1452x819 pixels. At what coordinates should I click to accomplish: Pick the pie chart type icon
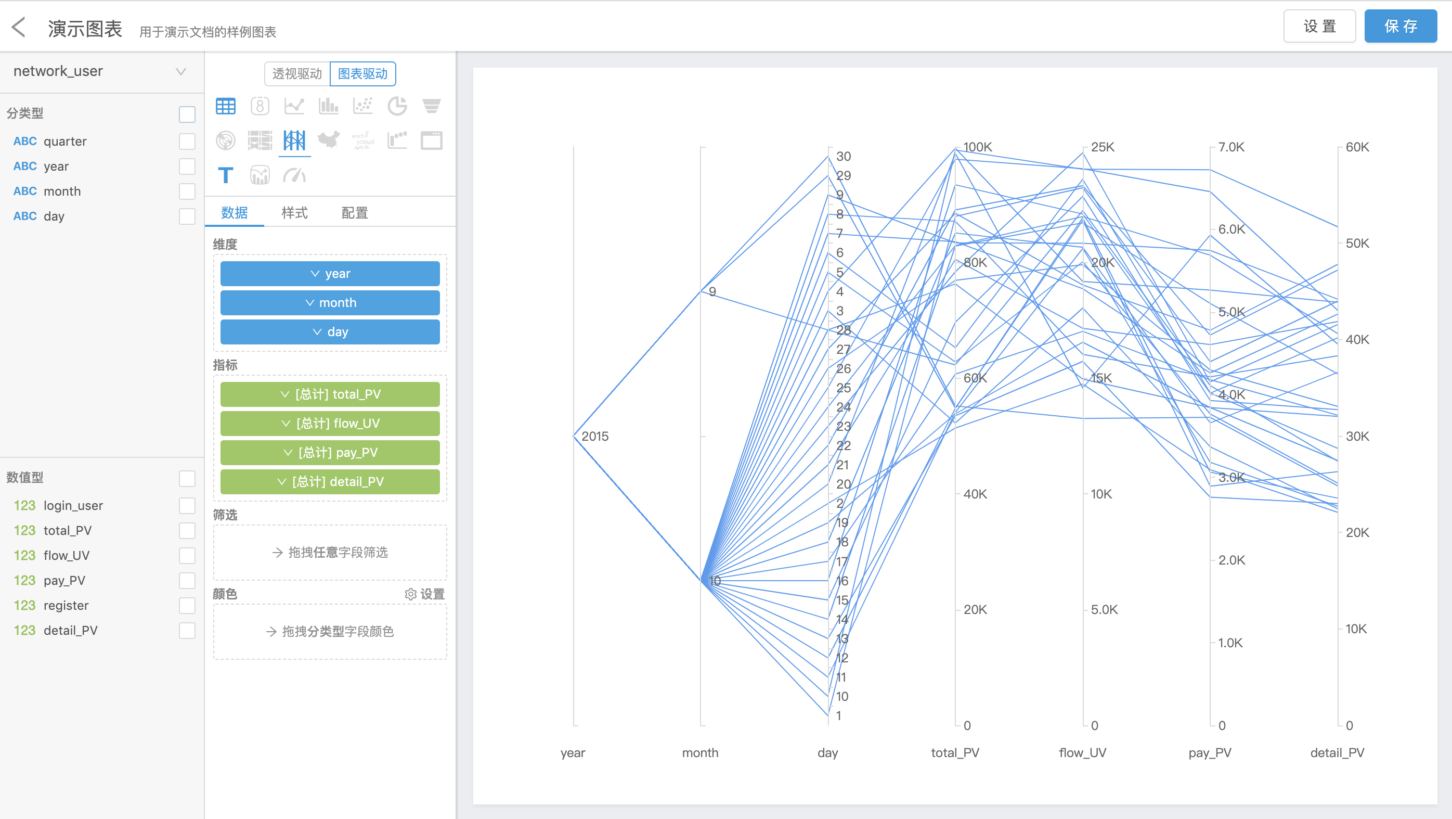pyautogui.click(x=397, y=106)
